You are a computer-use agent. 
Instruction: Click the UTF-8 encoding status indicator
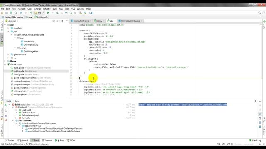point(230,144)
